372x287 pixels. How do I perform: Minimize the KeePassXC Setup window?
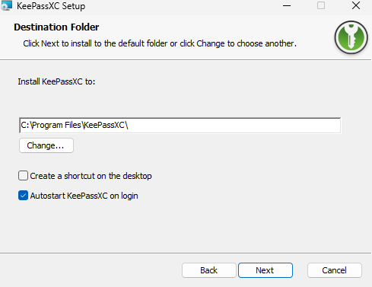click(287, 5)
